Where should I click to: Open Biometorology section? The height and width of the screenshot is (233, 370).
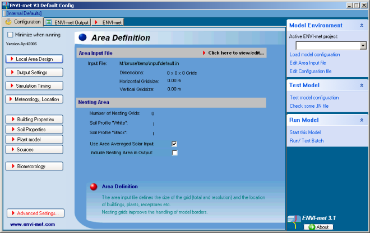click(34, 166)
